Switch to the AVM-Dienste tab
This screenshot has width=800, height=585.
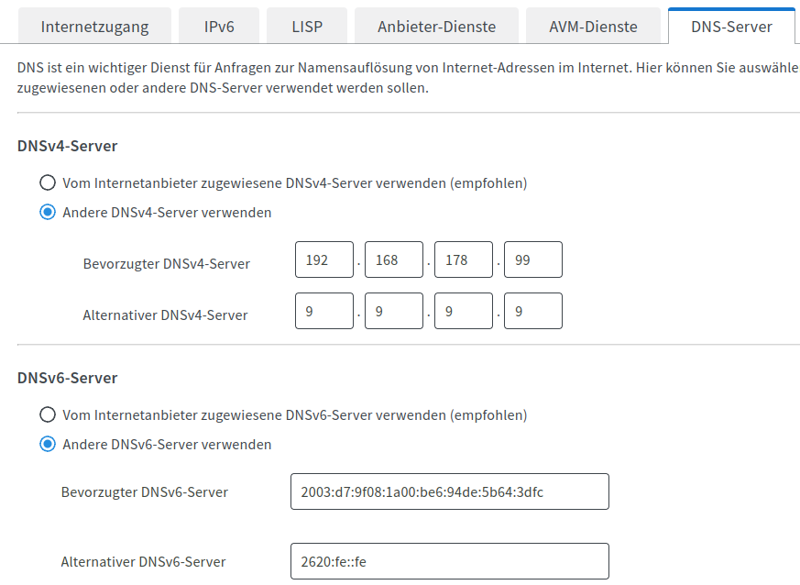coord(593,27)
